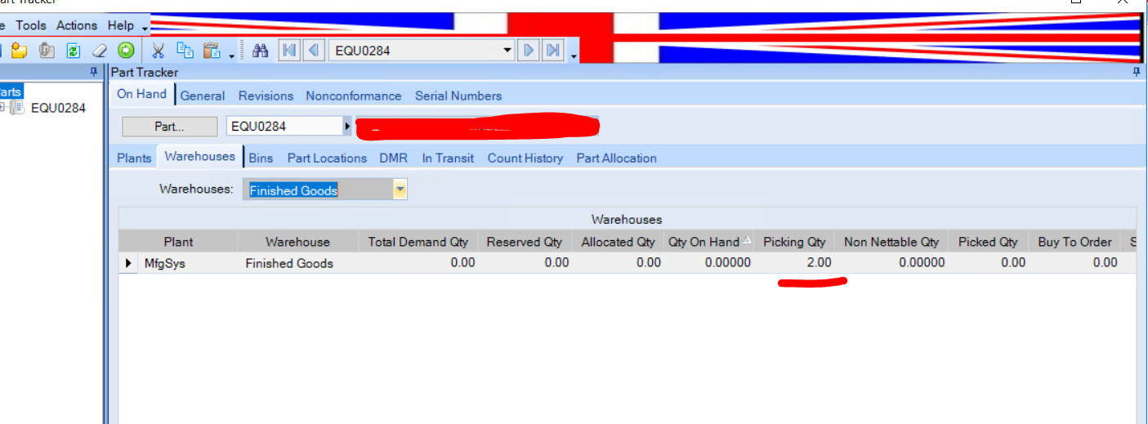Open the DMR sub-tab
Viewport: 1148px width, 424px height.
pos(393,158)
